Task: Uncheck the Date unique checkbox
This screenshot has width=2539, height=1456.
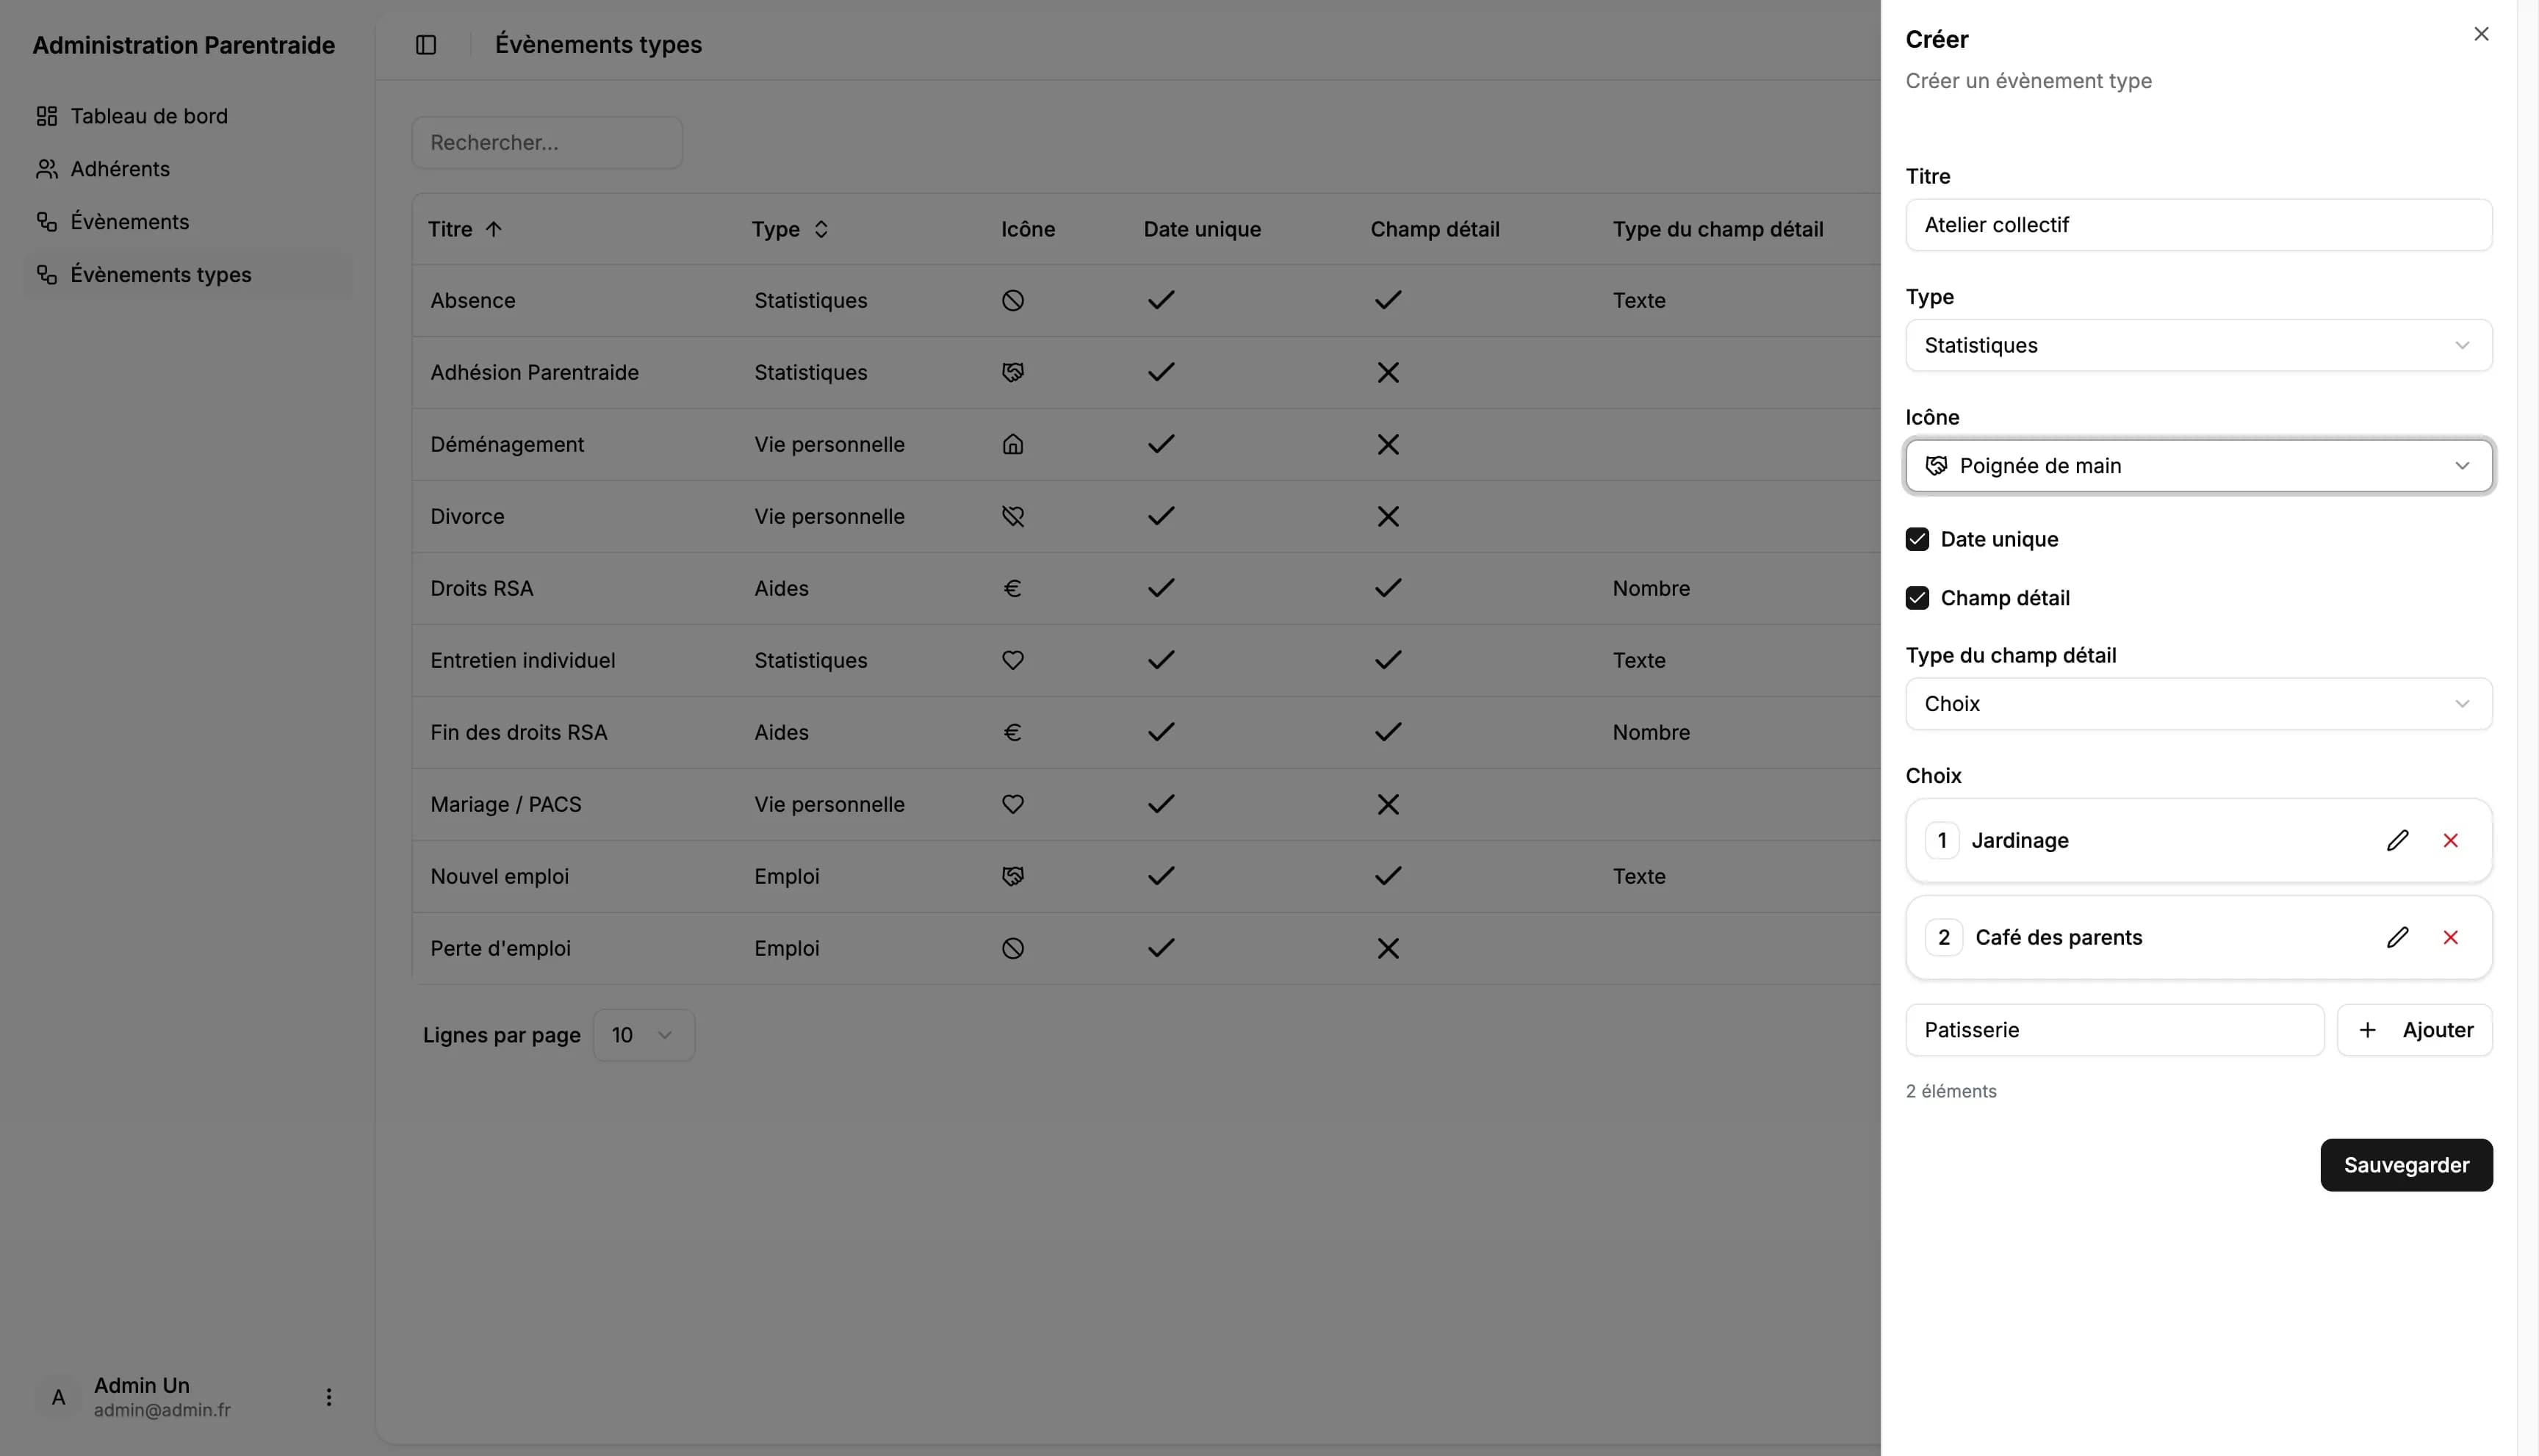Action: [x=1917, y=539]
